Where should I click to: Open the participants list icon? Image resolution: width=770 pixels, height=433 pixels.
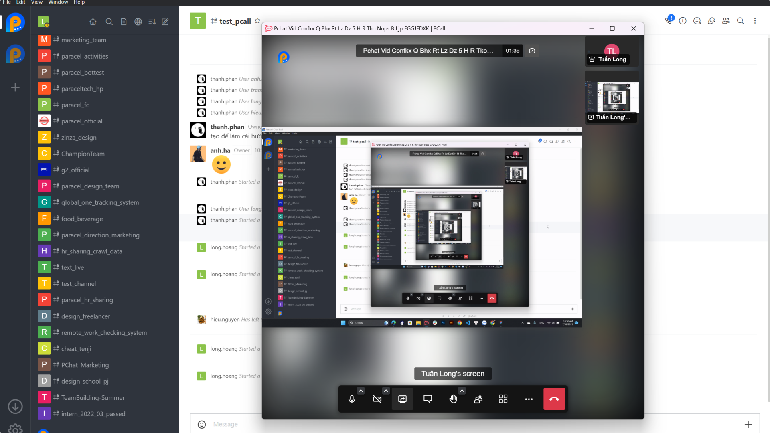point(478,399)
